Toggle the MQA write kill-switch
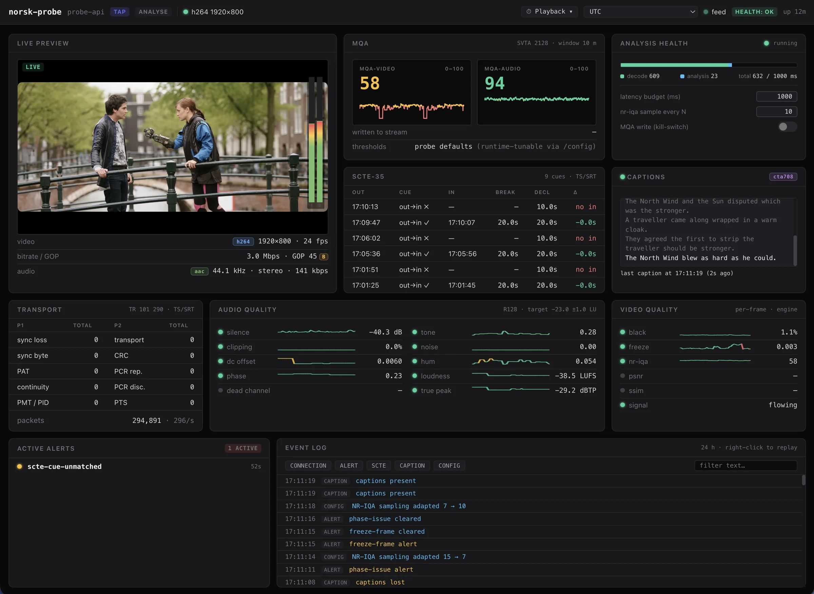The height and width of the screenshot is (594, 814). pyautogui.click(x=787, y=127)
